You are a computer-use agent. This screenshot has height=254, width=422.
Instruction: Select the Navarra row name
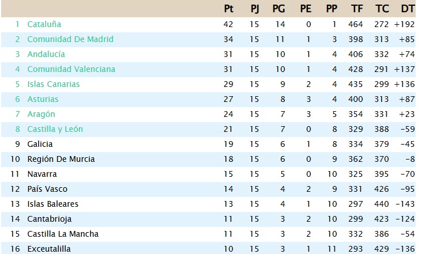(x=42, y=174)
